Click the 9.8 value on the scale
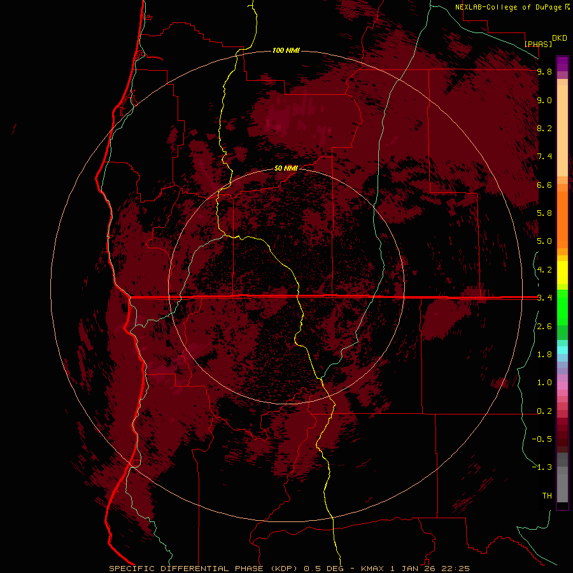573x573 pixels. (x=544, y=72)
